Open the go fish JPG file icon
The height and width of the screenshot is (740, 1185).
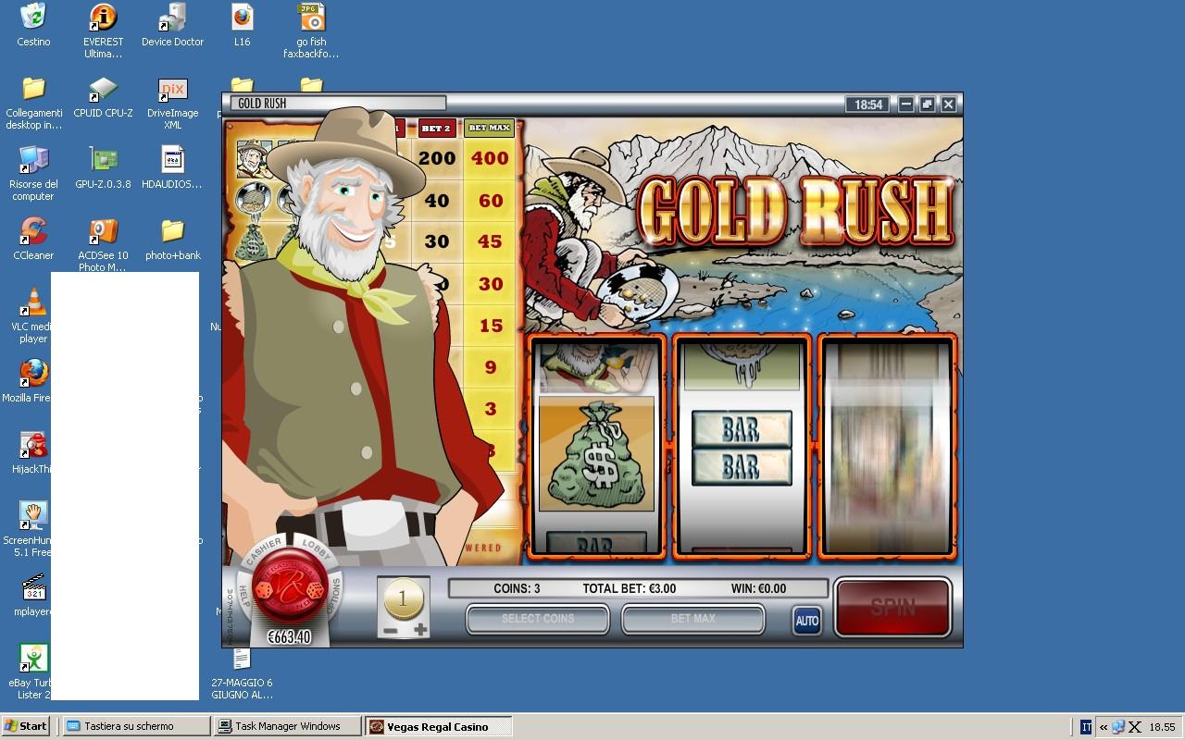coord(311,31)
